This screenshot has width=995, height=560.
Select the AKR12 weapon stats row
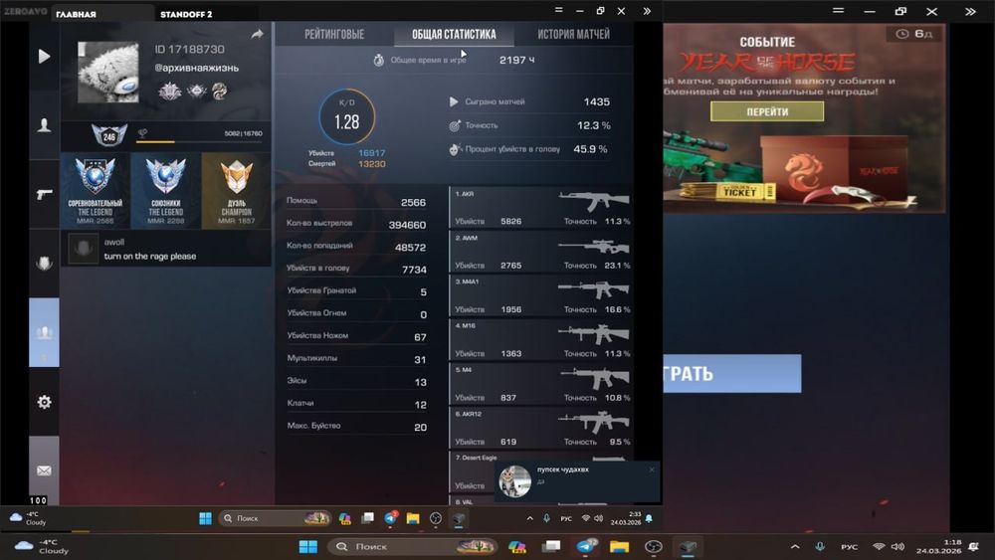540,428
